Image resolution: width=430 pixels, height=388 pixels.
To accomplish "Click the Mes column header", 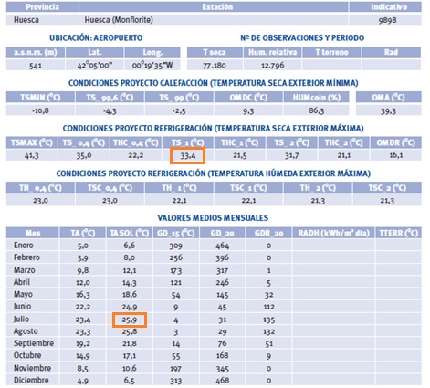I will pos(33,233).
